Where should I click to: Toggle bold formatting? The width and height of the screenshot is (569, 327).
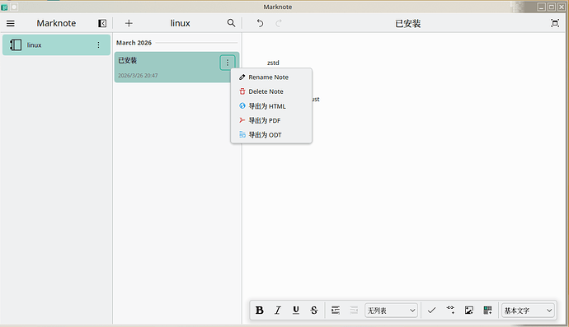(x=260, y=311)
